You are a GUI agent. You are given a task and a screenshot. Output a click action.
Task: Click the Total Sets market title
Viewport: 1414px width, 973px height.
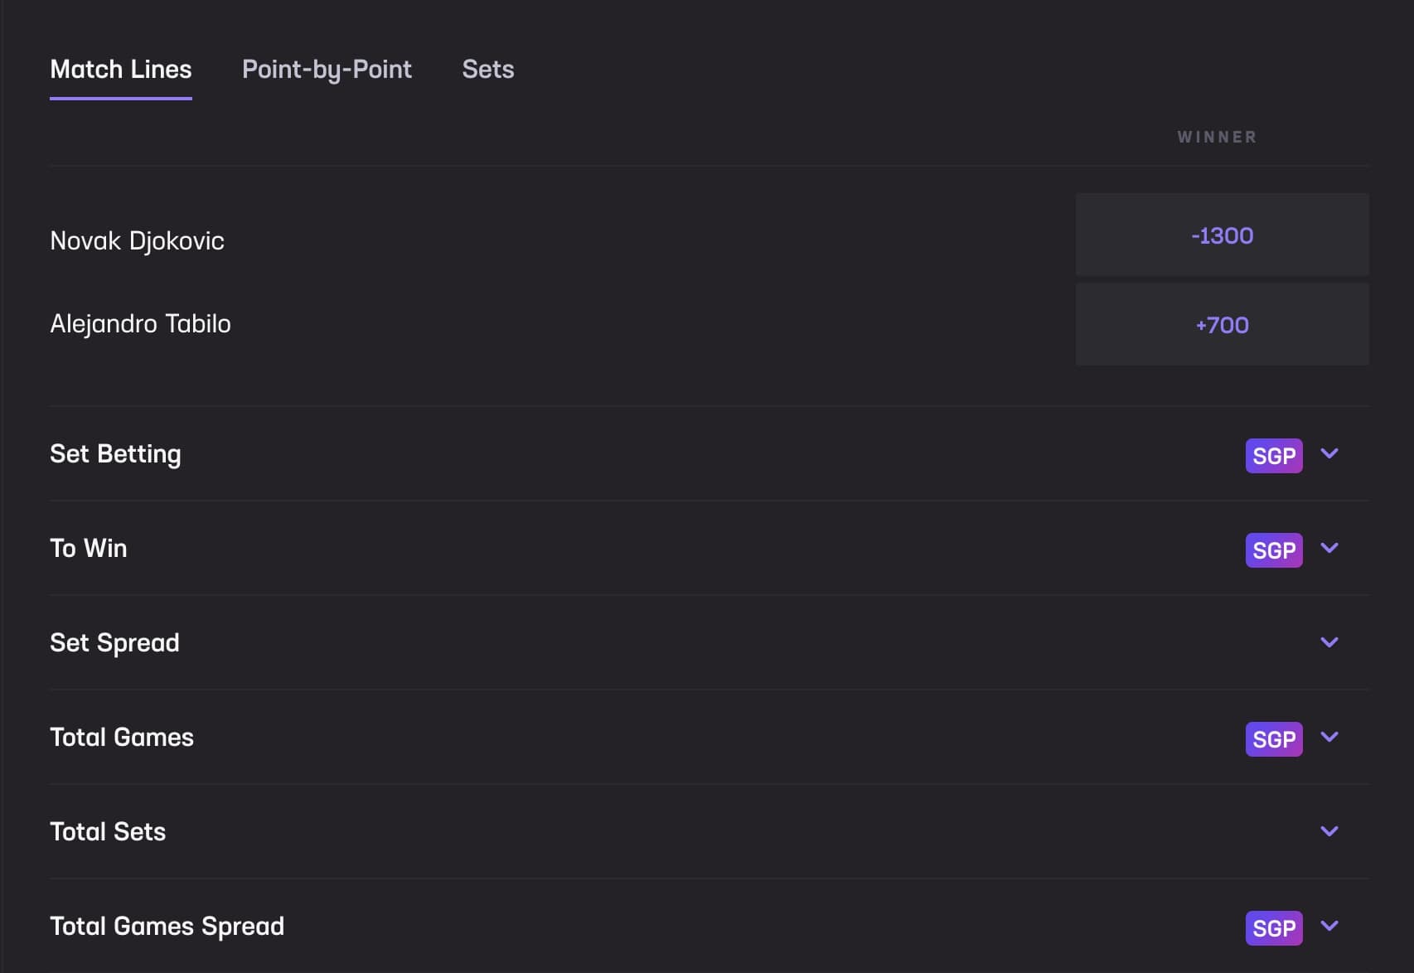(108, 831)
